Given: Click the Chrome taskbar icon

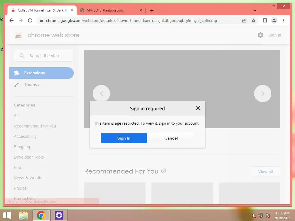Looking at the screenshot, I should coord(41,215).
